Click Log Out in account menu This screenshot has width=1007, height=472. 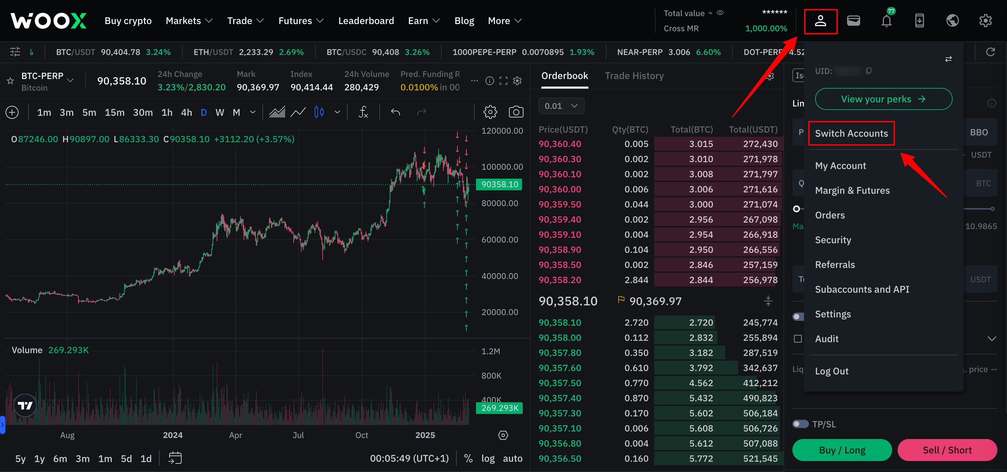tap(832, 371)
